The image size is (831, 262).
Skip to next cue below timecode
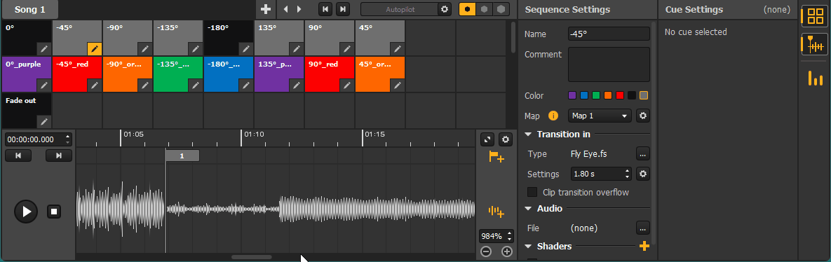(59, 155)
